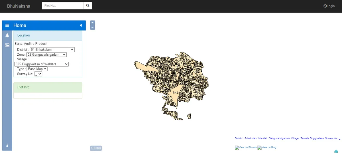Open View on Bhuvan link
This screenshot has width=342, height=153.
click(246, 148)
